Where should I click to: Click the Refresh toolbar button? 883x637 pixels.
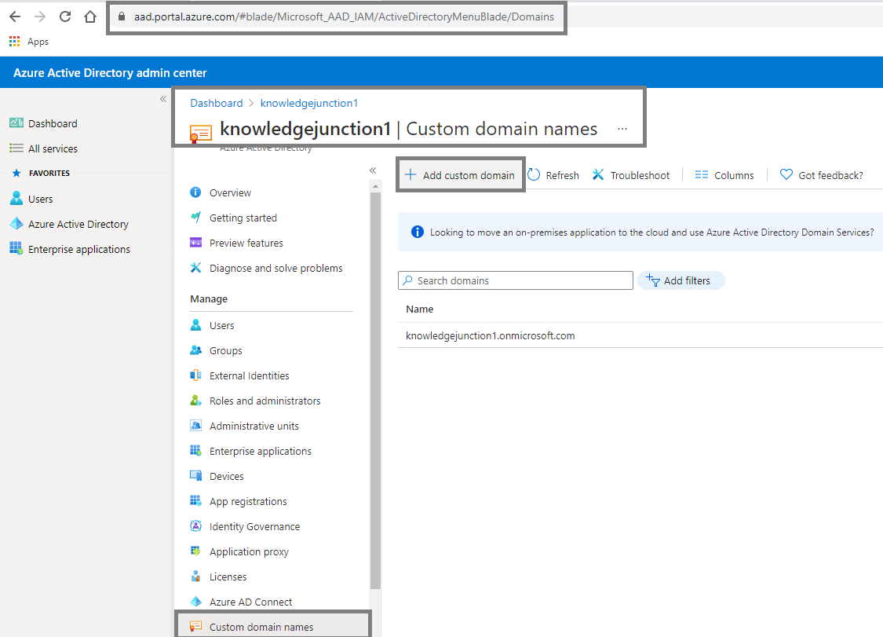pyautogui.click(x=553, y=175)
